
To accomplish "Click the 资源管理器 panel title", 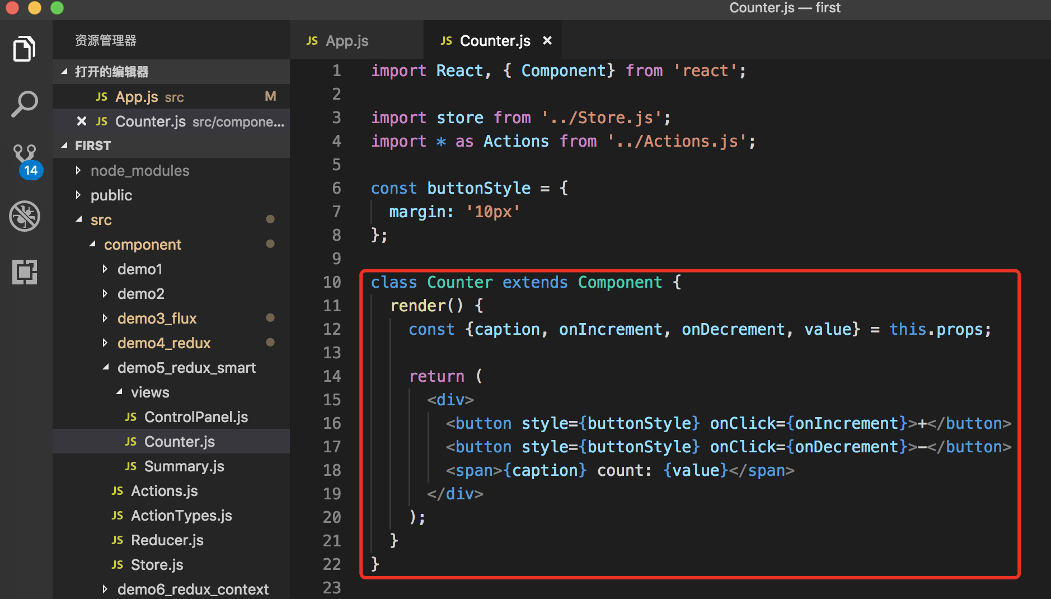I will (x=106, y=40).
